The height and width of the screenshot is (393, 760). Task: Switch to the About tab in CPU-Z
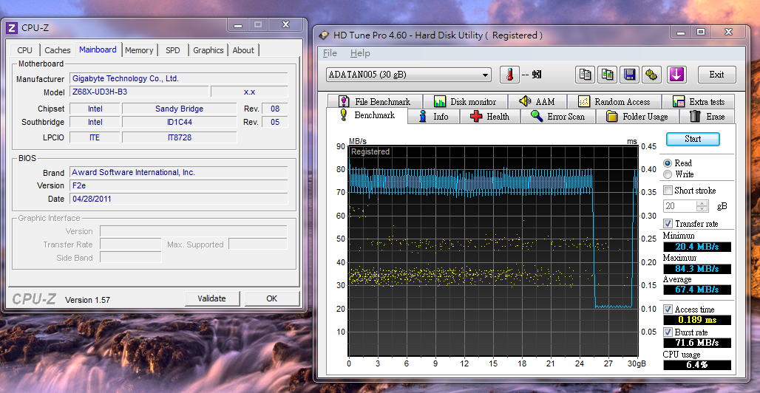point(243,50)
